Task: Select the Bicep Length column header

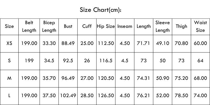Action: click(x=49, y=26)
